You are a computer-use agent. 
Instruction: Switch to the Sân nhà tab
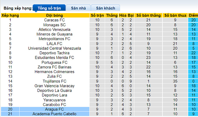pyautogui.click(x=77, y=8)
